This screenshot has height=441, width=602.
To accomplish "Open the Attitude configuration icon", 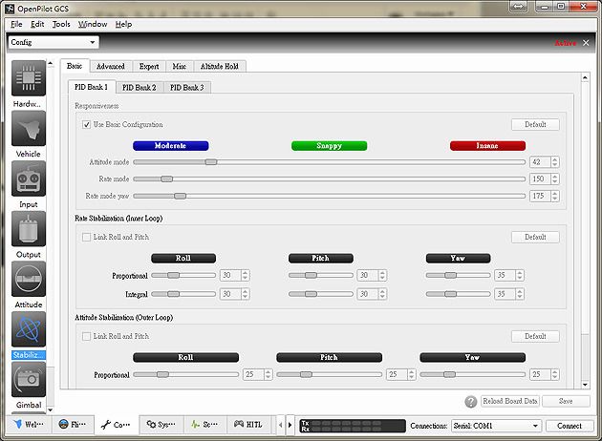I will pyautogui.click(x=29, y=279).
